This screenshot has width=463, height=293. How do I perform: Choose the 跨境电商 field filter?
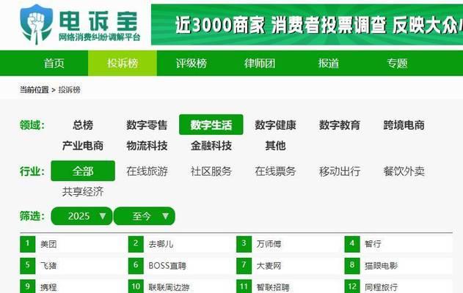[404, 125]
